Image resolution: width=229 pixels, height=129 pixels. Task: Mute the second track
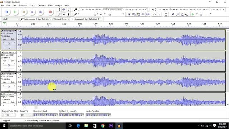(x=5, y=61)
